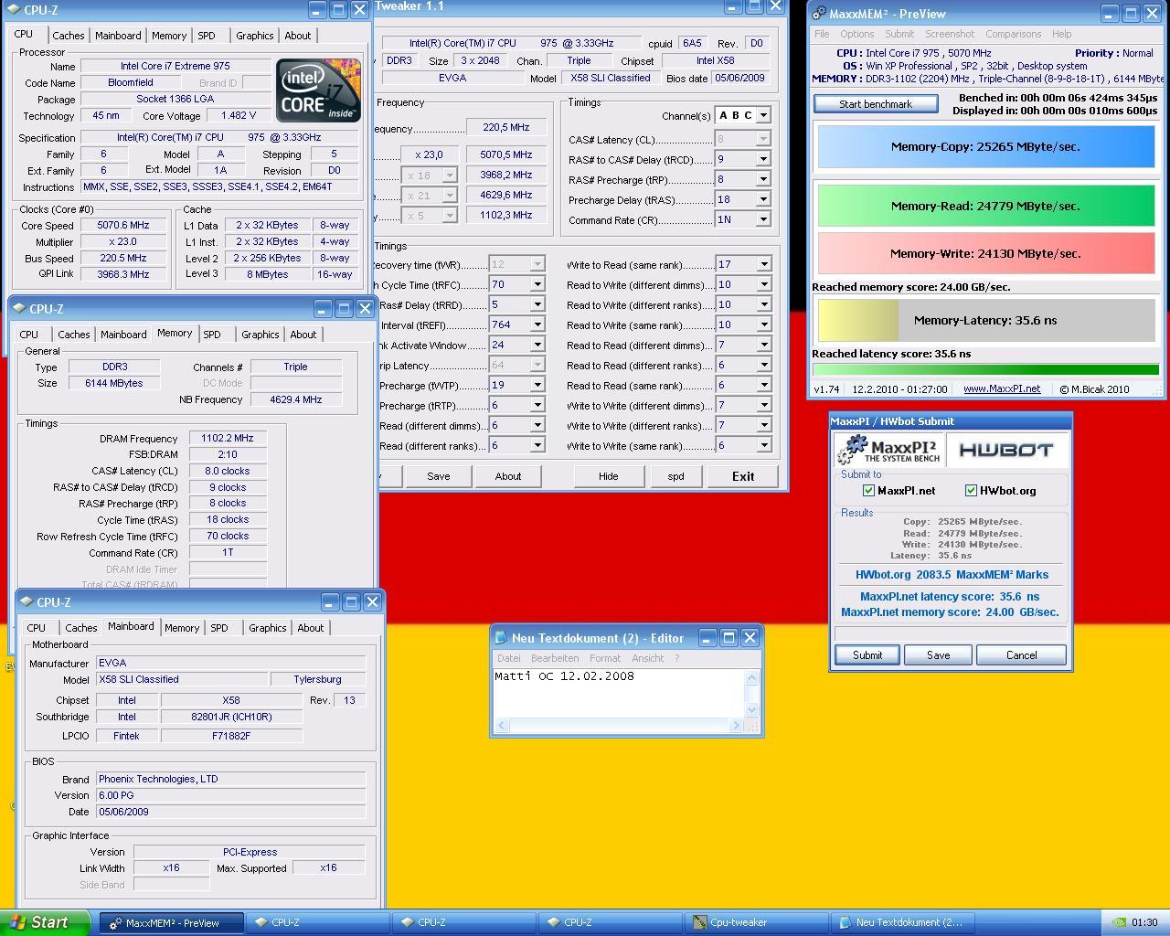
Task: Open the Cycle Time (tRFC) 70 dropdown
Action: click(x=537, y=284)
